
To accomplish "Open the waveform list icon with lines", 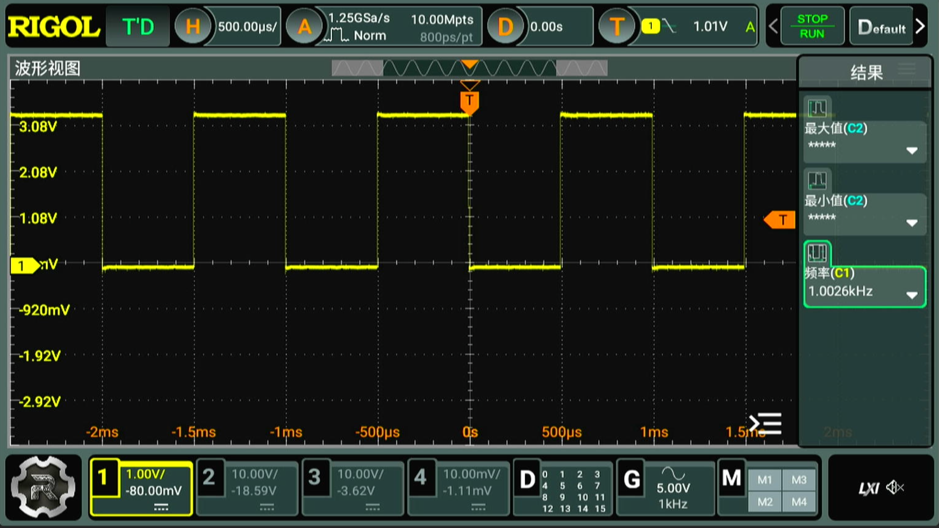I will [766, 423].
